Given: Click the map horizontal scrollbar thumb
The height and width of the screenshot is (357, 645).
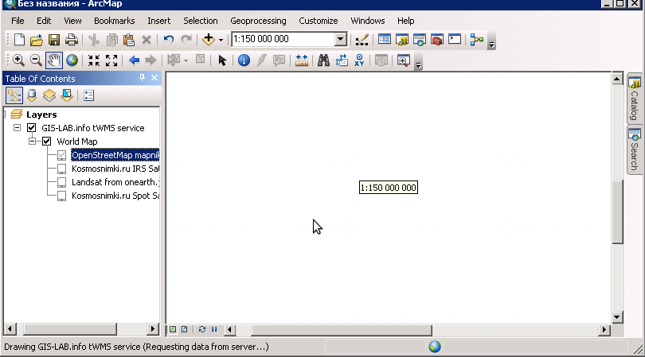Looking at the screenshot, I should coord(342,330).
